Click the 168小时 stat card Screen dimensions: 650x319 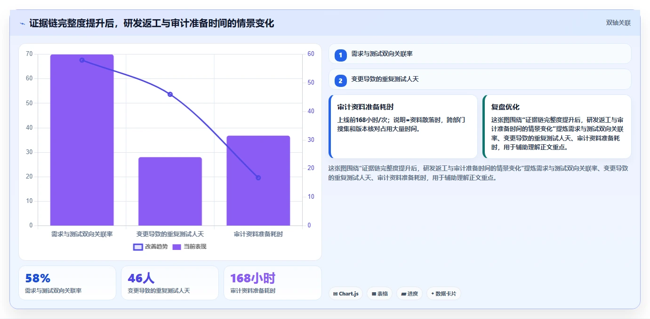pos(273,283)
